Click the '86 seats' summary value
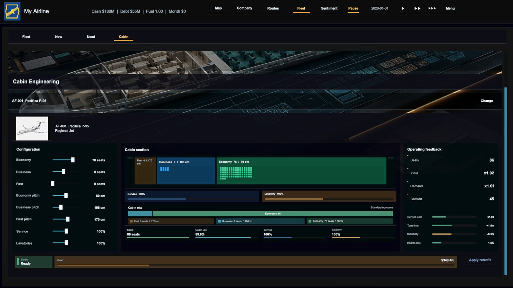513x288 pixels. point(133,235)
